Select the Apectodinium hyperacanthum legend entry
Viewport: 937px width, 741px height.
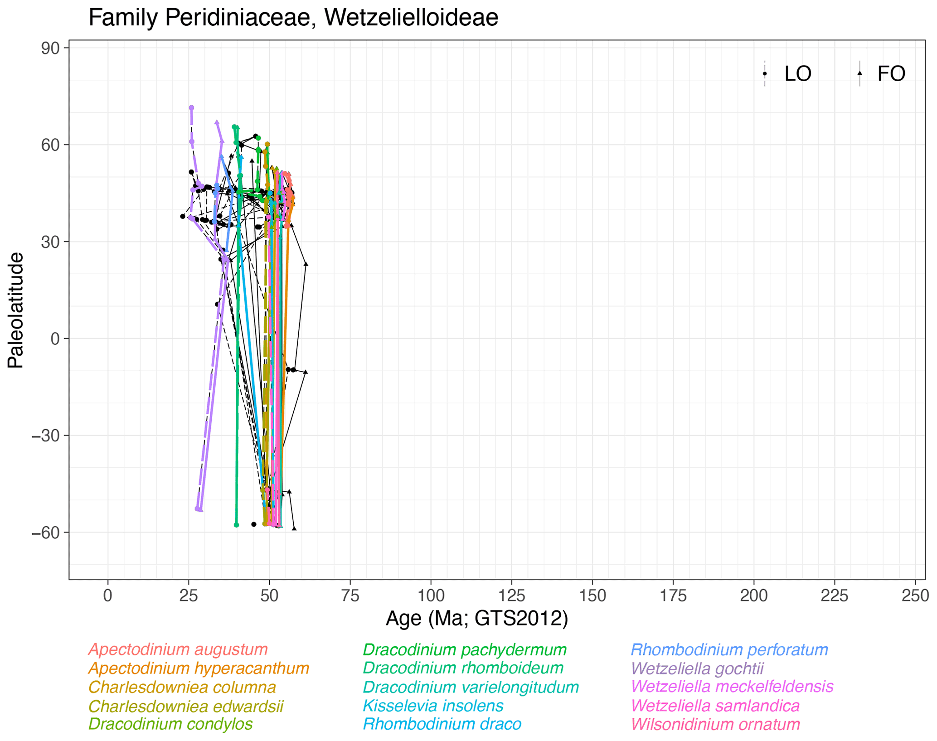click(x=199, y=668)
